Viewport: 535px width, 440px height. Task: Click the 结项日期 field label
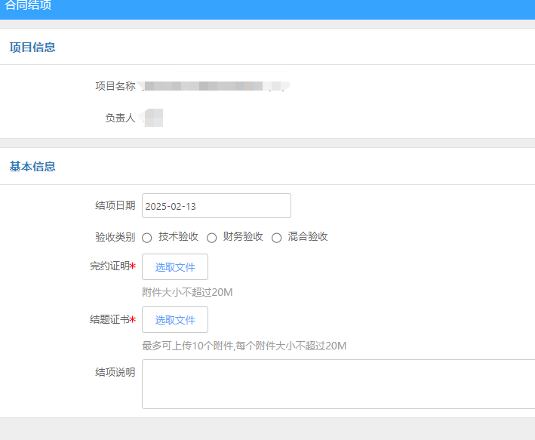click(115, 205)
